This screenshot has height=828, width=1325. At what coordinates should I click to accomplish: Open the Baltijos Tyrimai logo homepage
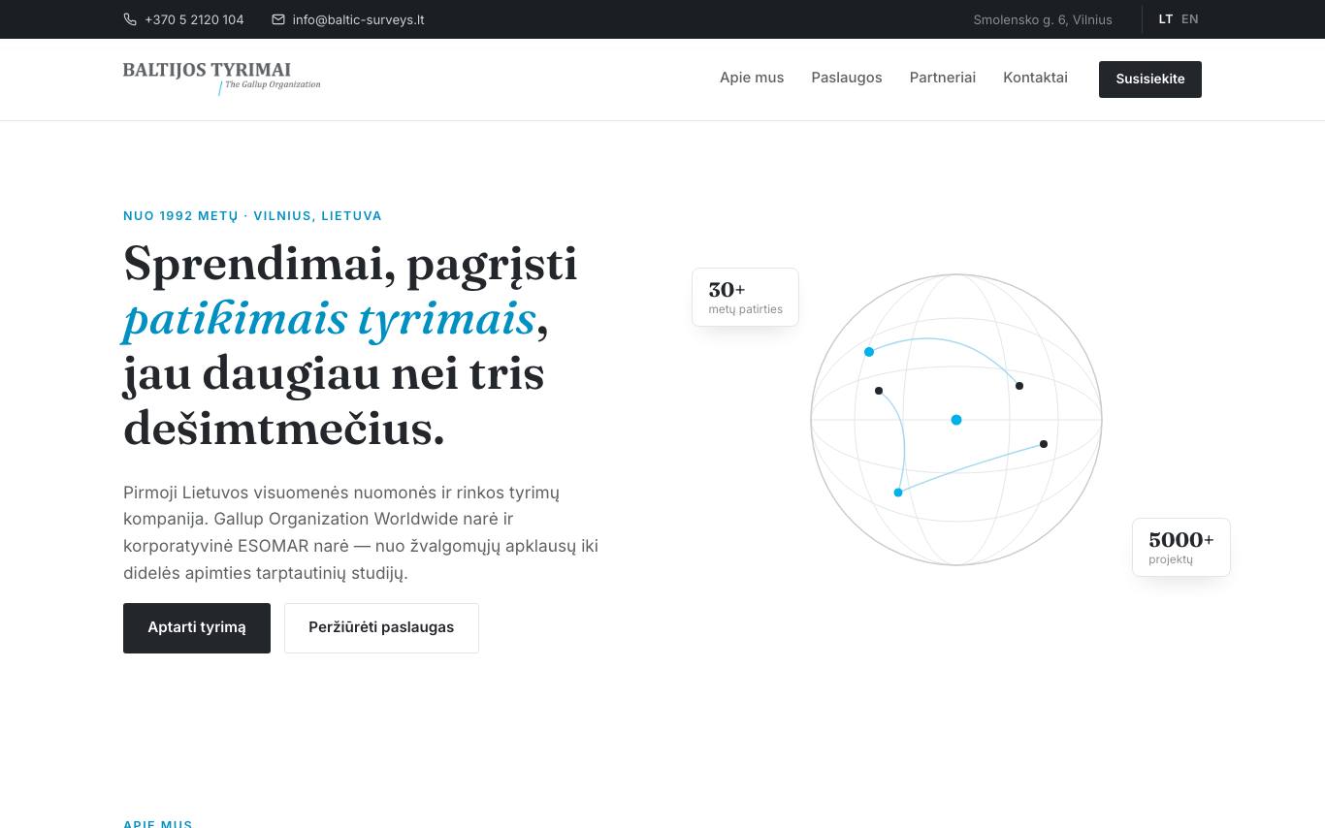pyautogui.click(x=222, y=79)
